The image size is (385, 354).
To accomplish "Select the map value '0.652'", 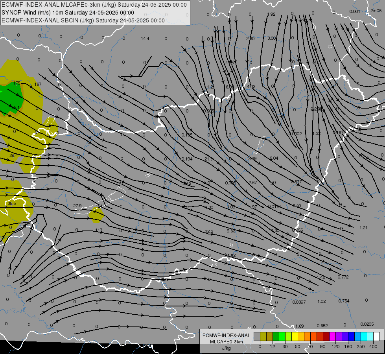I will 322,326.
